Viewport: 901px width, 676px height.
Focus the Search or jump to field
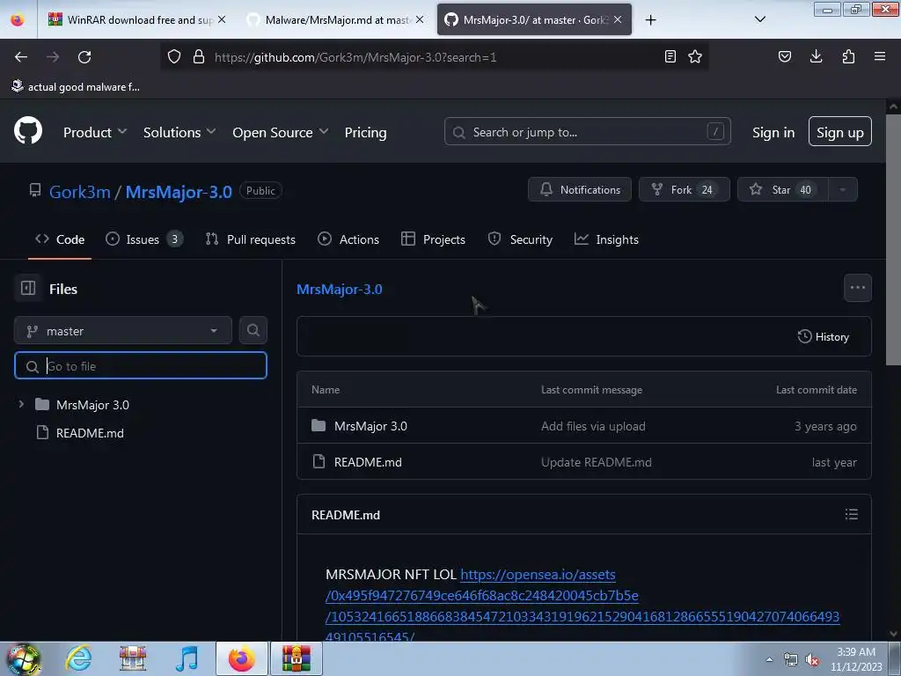(x=587, y=132)
